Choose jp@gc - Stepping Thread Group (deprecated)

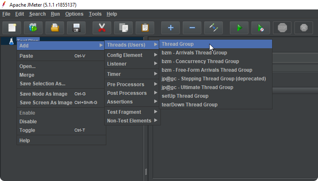pyautogui.click(x=215, y=79)
